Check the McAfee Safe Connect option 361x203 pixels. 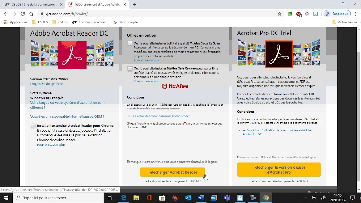(x=130, y=69)
